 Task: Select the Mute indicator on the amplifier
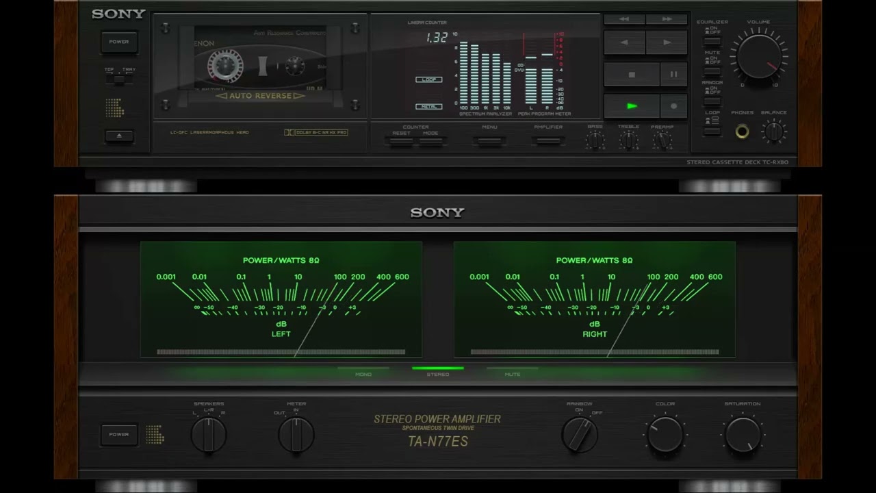[x=513, y=370]
